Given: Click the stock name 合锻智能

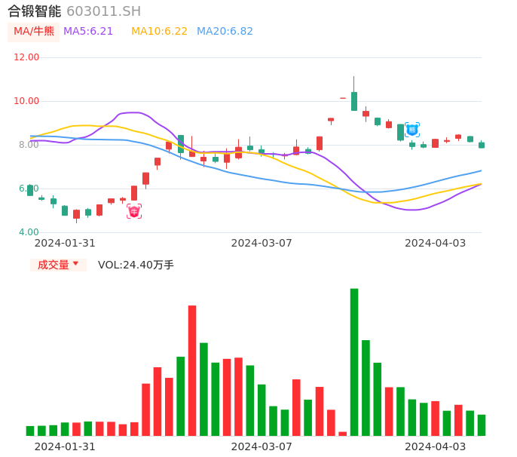Looking at the screenshot, I should pyautogui.click(x=35, y=11).
